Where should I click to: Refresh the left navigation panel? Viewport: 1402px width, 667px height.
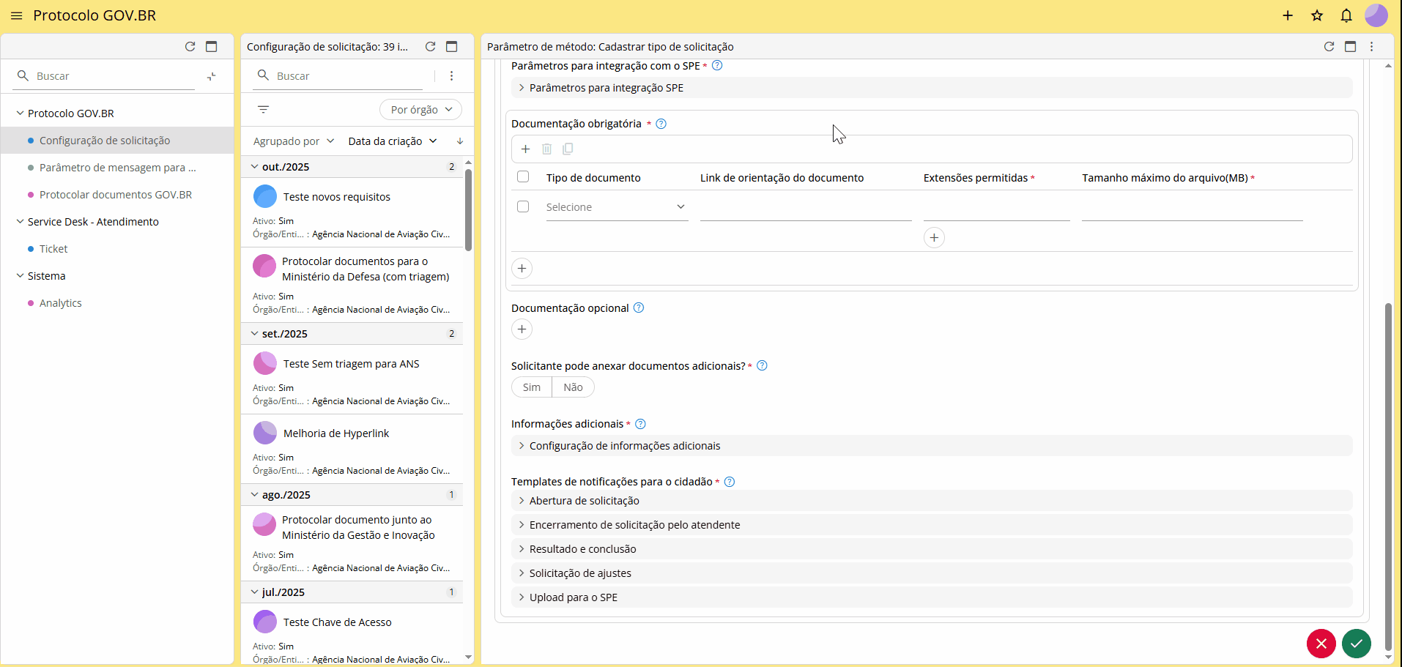coord(190,46)
